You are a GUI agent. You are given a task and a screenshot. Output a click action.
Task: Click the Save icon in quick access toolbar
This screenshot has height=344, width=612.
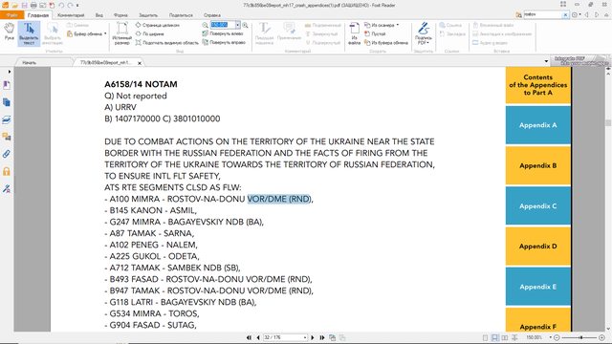(24, 6)
